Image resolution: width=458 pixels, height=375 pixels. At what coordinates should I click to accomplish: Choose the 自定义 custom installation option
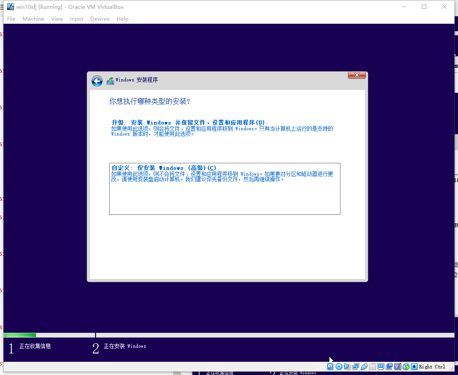pos(225,189)
